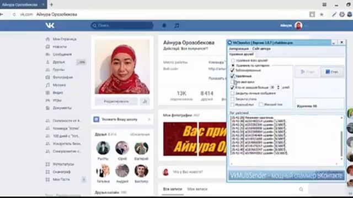353x198 pixels.
Task: Click the search magnifier in wall tabs
Action: [x=301, y=189]
